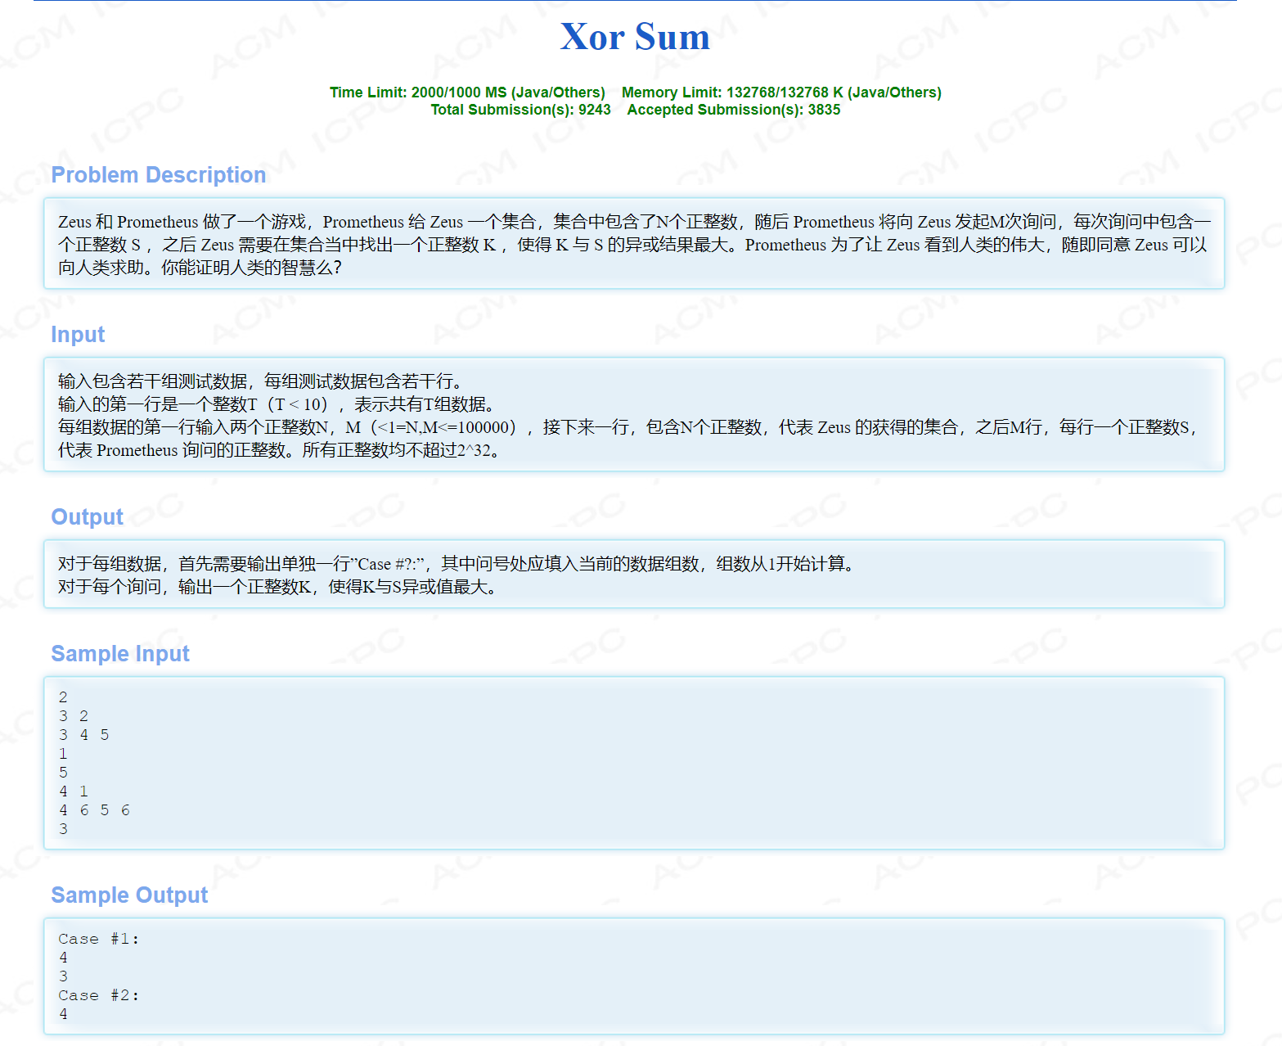This screenshot has height=1046, width=1282.
Task: Click the 'Total Submission(s): 9243' text
Action: pos(520,110)
